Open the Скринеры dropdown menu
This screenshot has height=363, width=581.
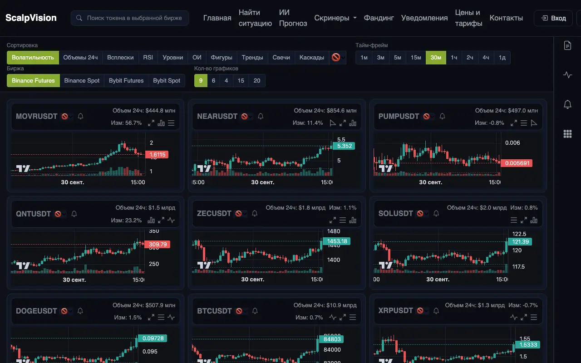335,18
